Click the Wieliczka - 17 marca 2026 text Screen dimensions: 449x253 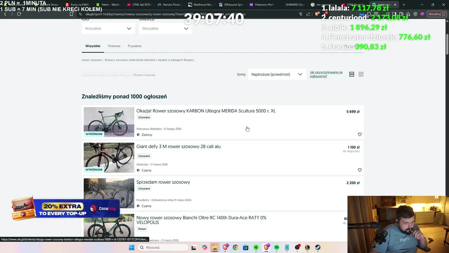152,164
